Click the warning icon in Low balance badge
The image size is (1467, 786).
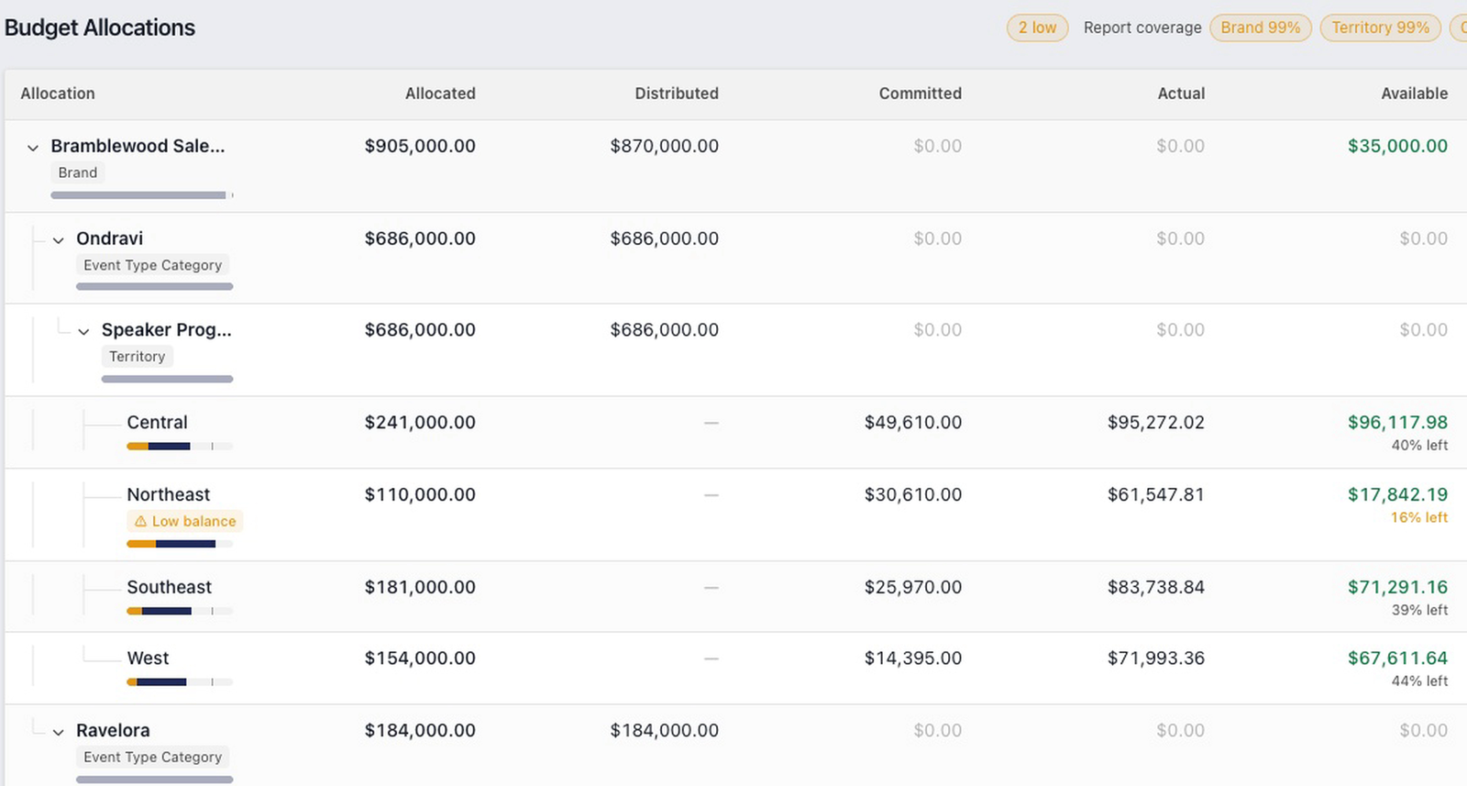click(x=140, y=521)
